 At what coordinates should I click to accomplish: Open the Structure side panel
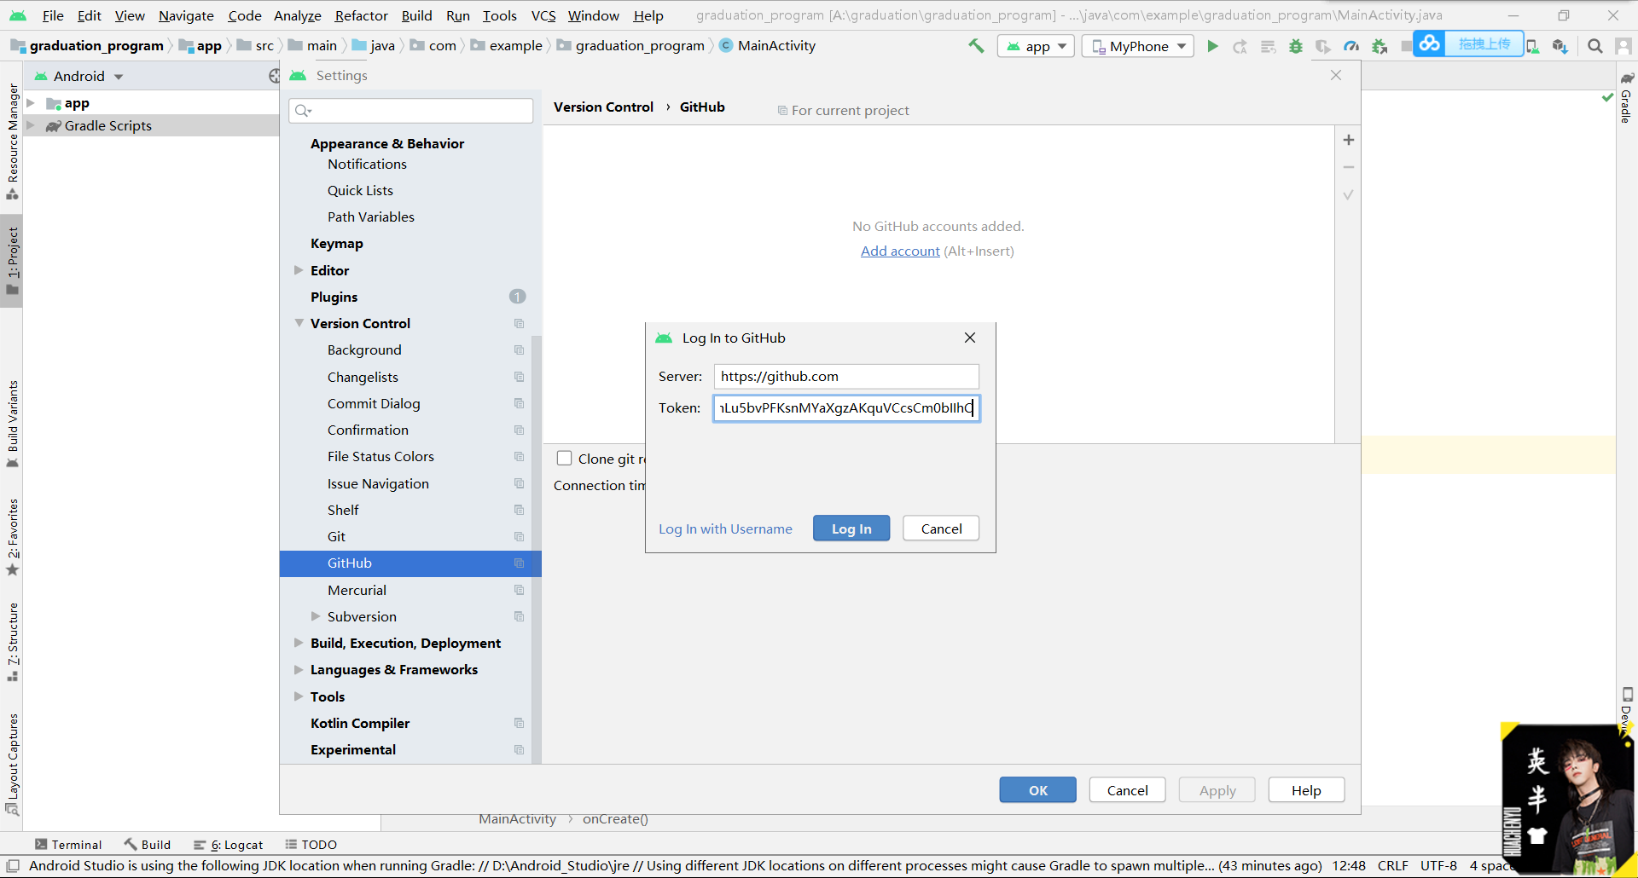tap(12, 642)
